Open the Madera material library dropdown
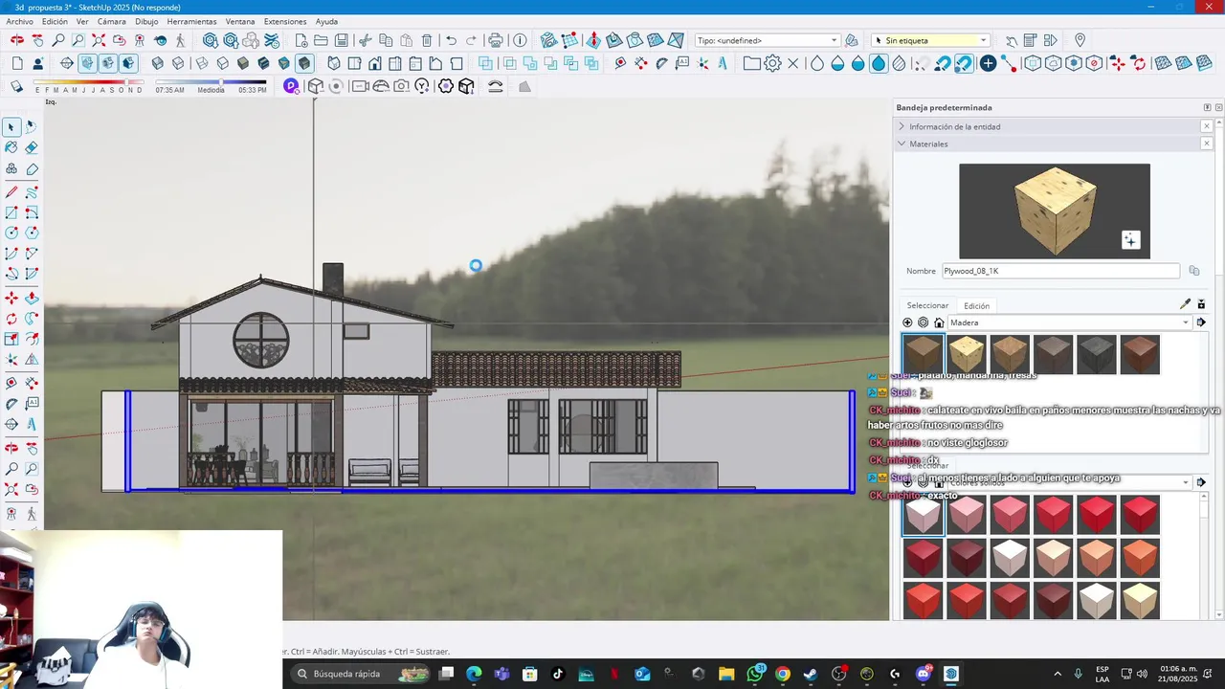 click(x=1069, y=322)
